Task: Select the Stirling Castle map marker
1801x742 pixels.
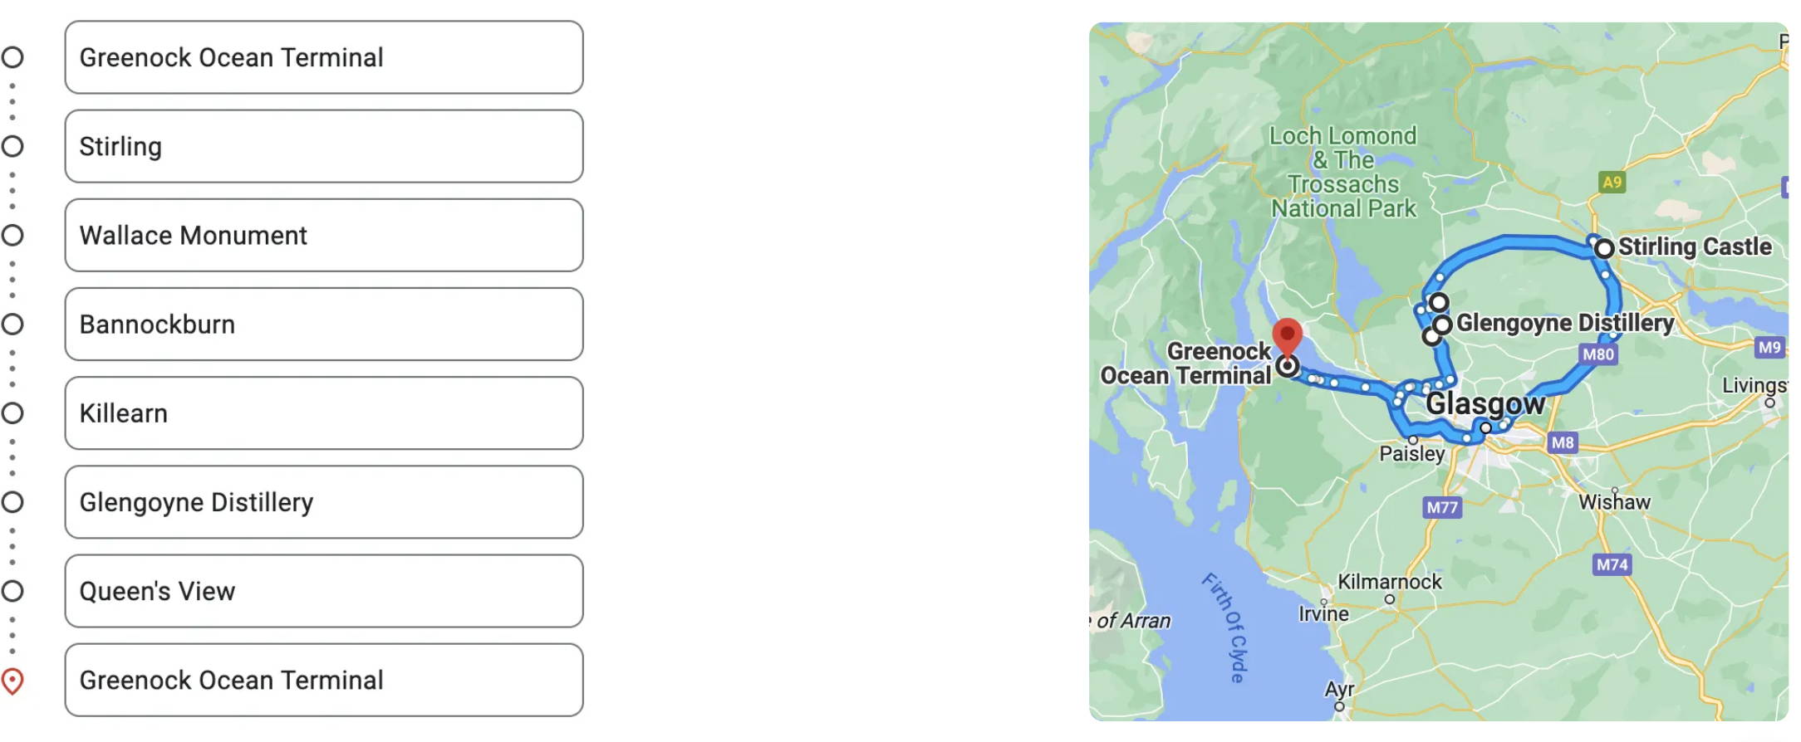Action: coord(1604,248)
